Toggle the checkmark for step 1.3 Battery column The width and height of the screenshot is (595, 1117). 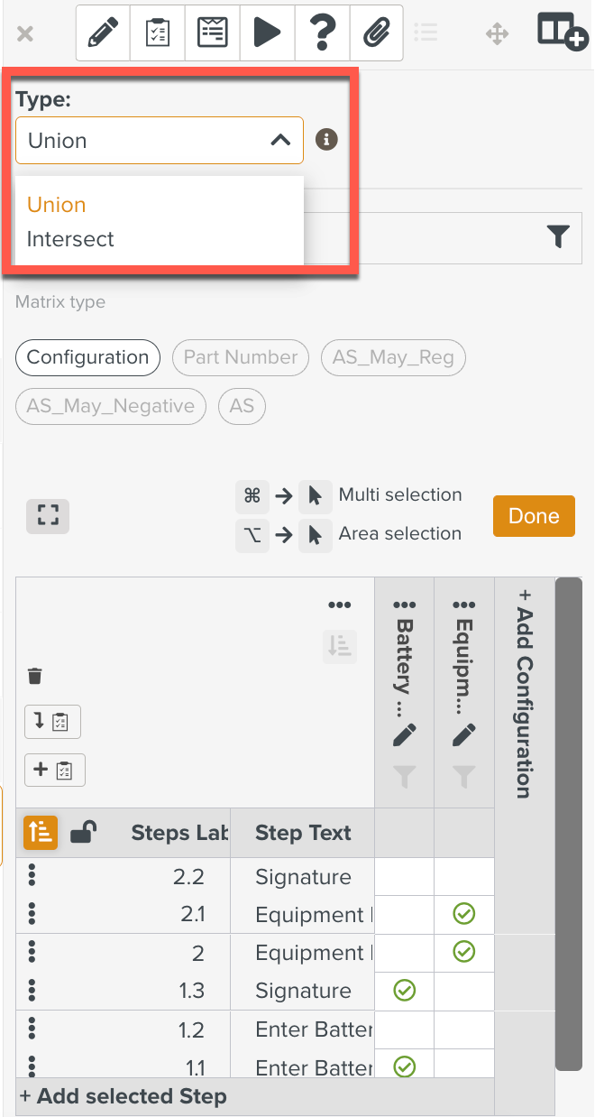(405, 991)
